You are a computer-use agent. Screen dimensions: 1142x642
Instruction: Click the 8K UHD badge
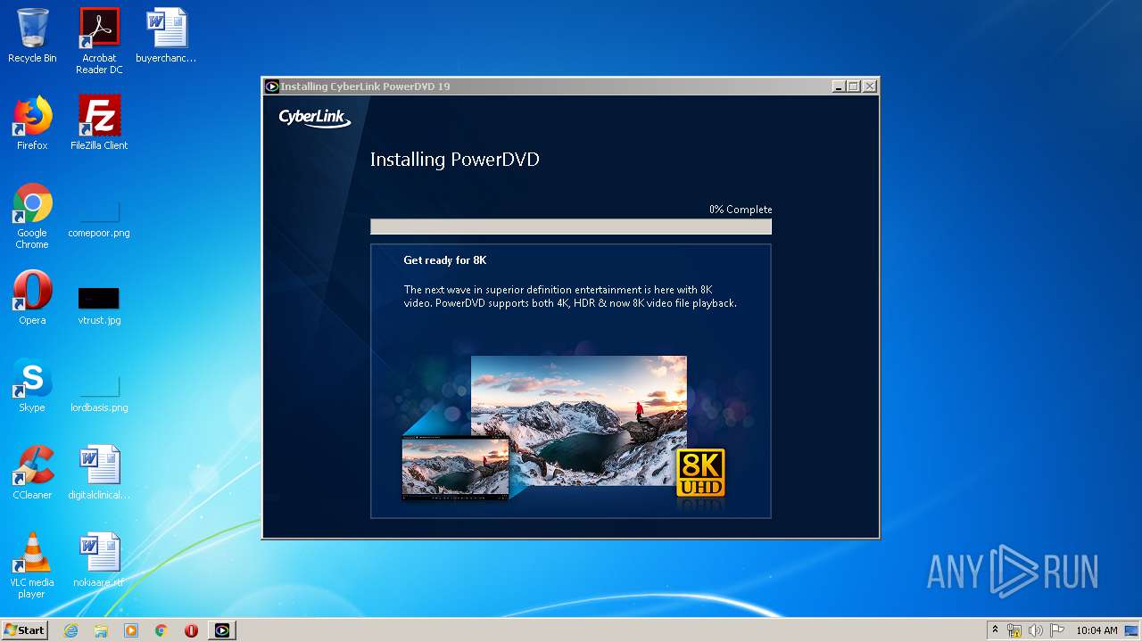(700, 473)
